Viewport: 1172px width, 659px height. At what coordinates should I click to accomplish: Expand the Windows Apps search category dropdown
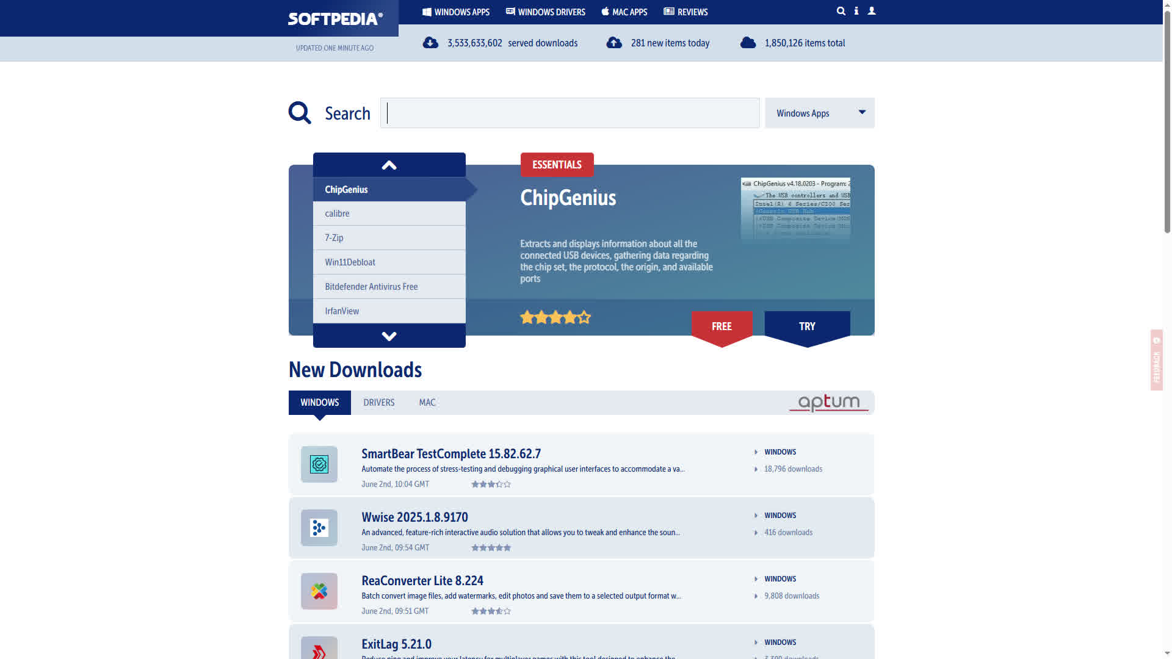(819, 113)
